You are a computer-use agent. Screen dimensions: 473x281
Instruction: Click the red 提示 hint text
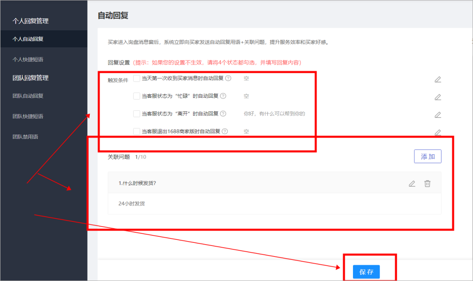217,63
